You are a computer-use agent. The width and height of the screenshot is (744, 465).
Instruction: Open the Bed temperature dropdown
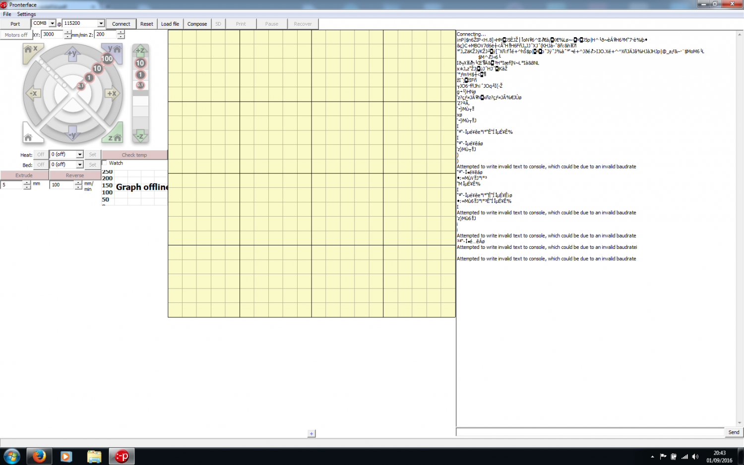tap(79, 165)
